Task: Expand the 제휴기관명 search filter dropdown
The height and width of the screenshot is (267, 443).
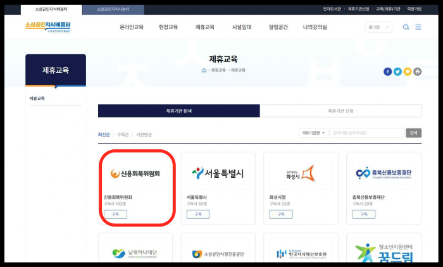Action: 314,133
